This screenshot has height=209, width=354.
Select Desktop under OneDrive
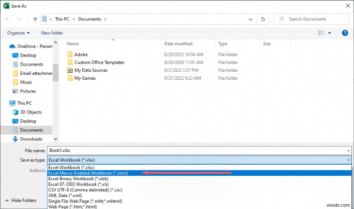24,55
